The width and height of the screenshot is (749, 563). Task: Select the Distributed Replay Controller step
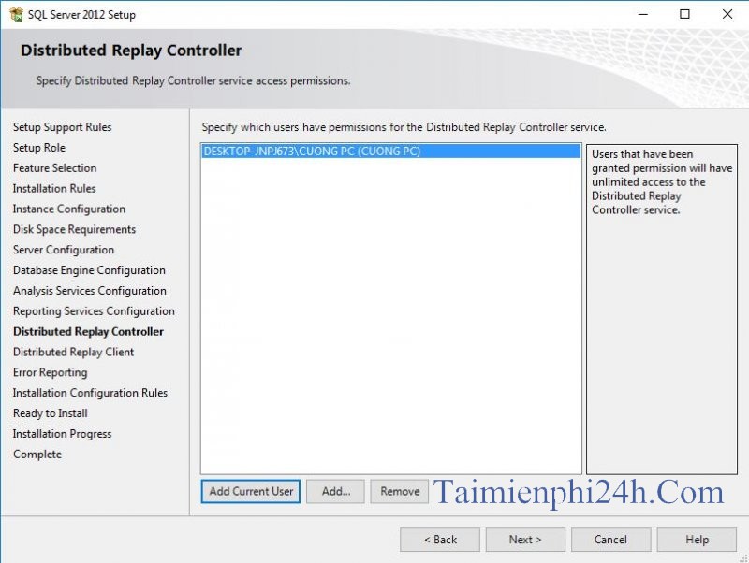[x=88, y=332]
